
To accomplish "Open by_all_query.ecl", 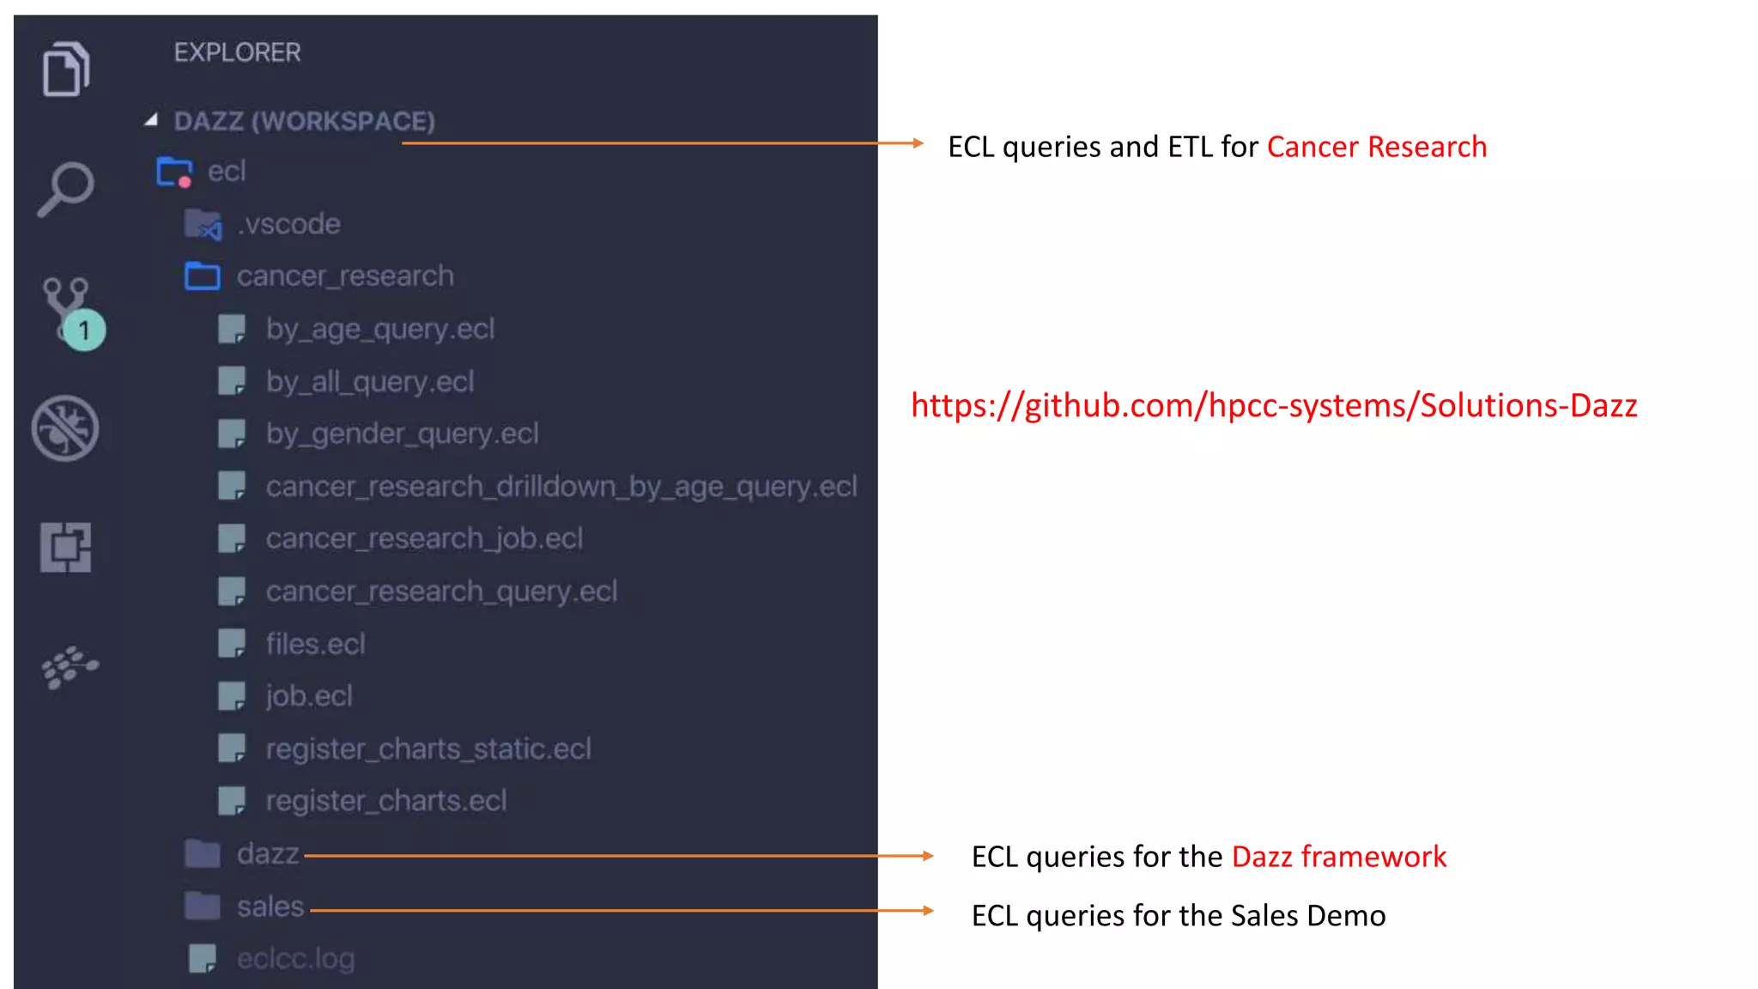I will (370, 382).
